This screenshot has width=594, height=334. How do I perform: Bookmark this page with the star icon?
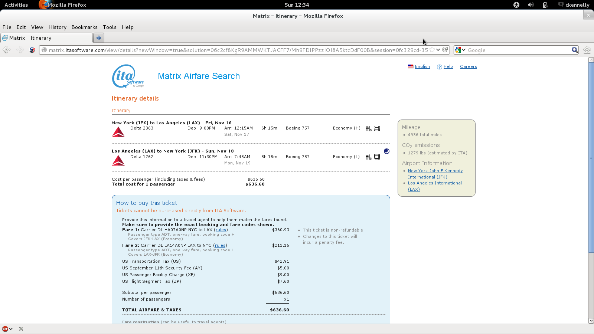[x=432, y=50]
